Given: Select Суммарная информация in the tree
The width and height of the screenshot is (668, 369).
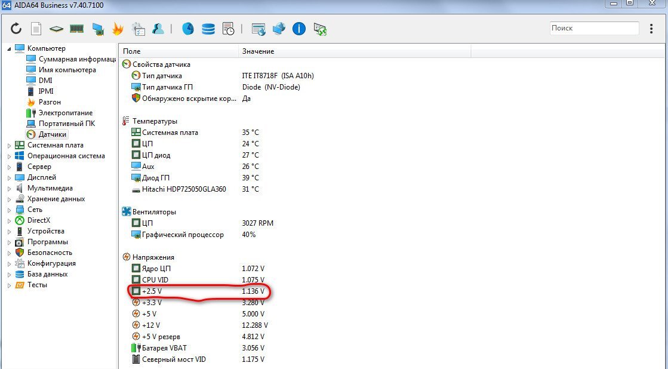Looking at the screenshot, I should pyautogui.click(x=71, y=59).
